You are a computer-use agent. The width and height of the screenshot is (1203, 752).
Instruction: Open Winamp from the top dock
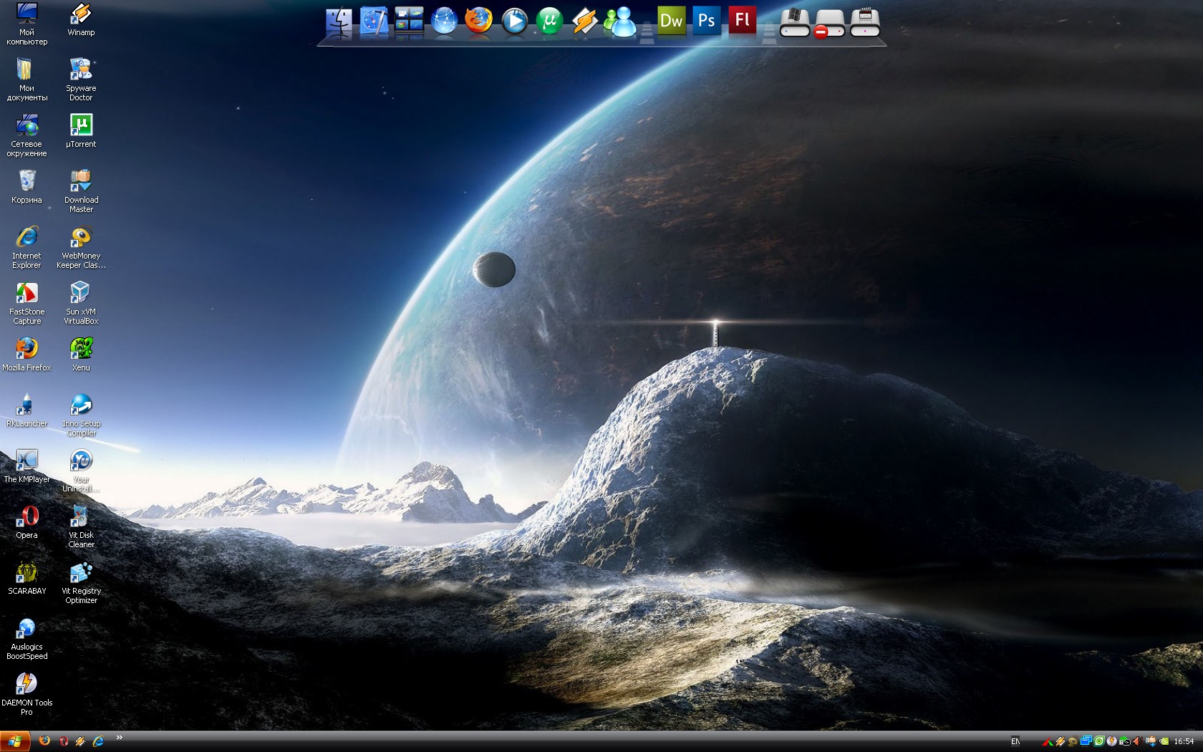584,21
